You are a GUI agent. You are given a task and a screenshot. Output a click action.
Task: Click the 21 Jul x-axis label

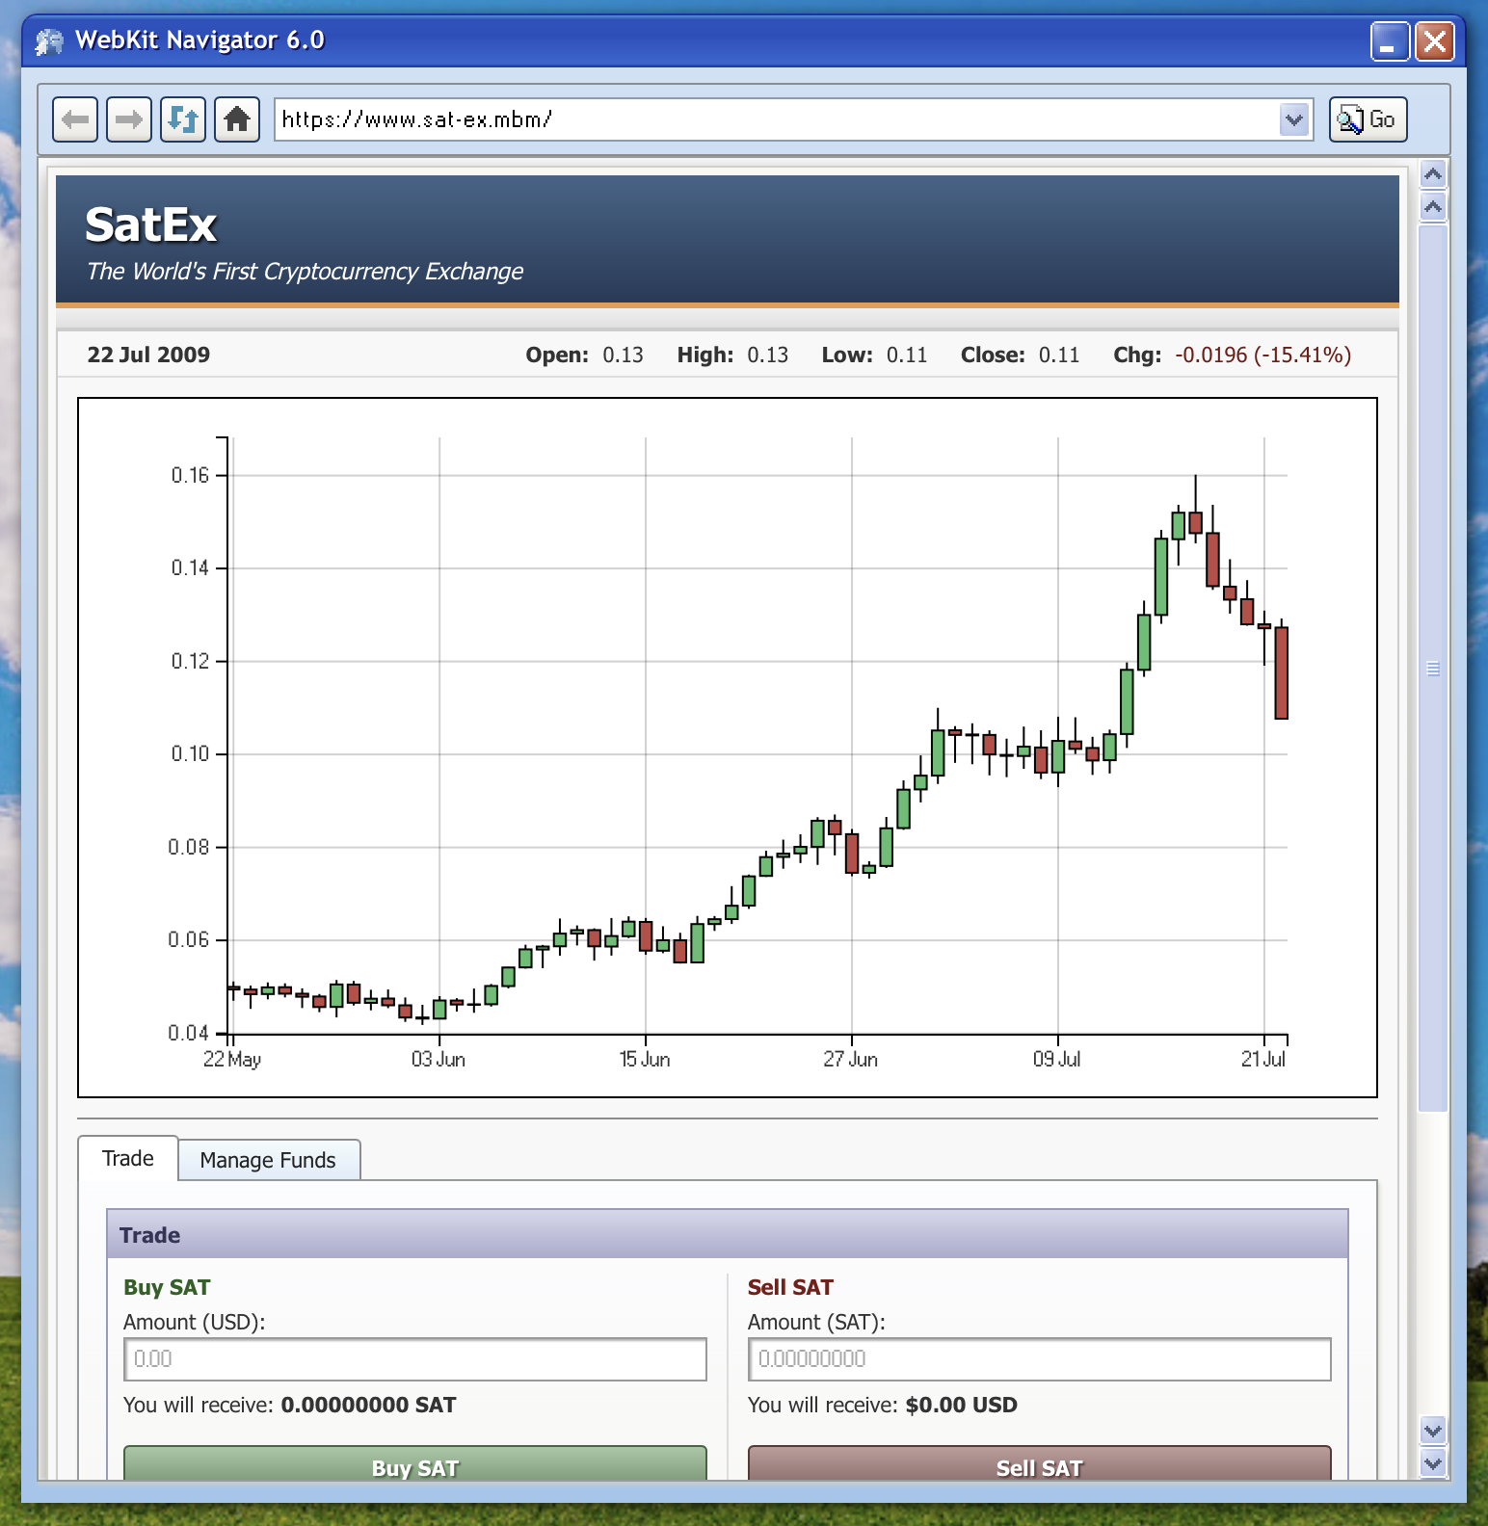point(1263,1059)
